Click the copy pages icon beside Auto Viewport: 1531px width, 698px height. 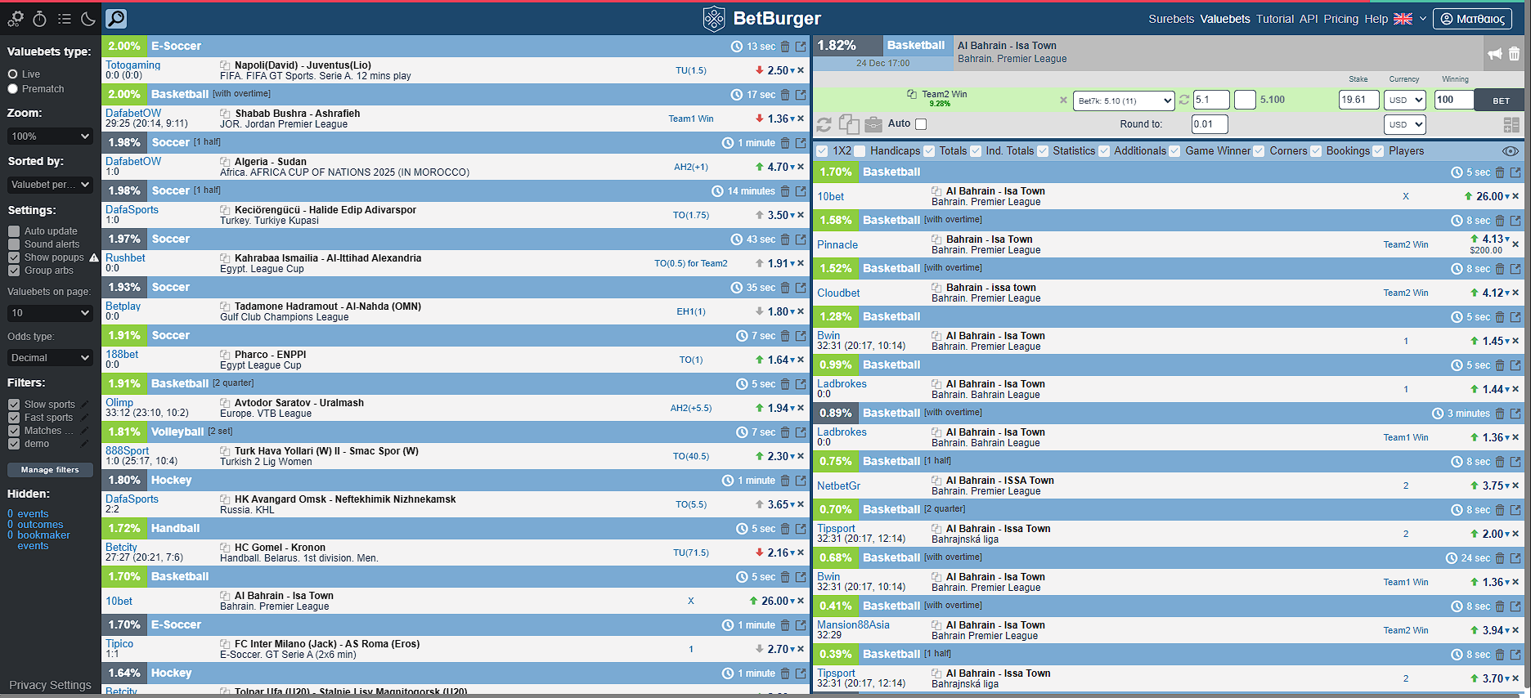pos(849,124)
